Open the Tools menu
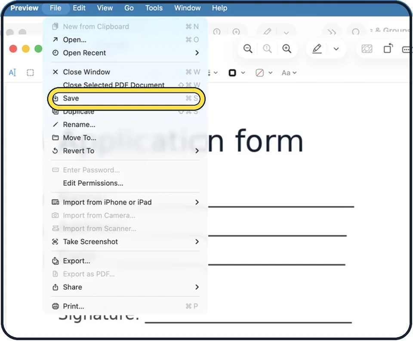The height and width of the screenshot is (341, 413). [x=154, y=8]
